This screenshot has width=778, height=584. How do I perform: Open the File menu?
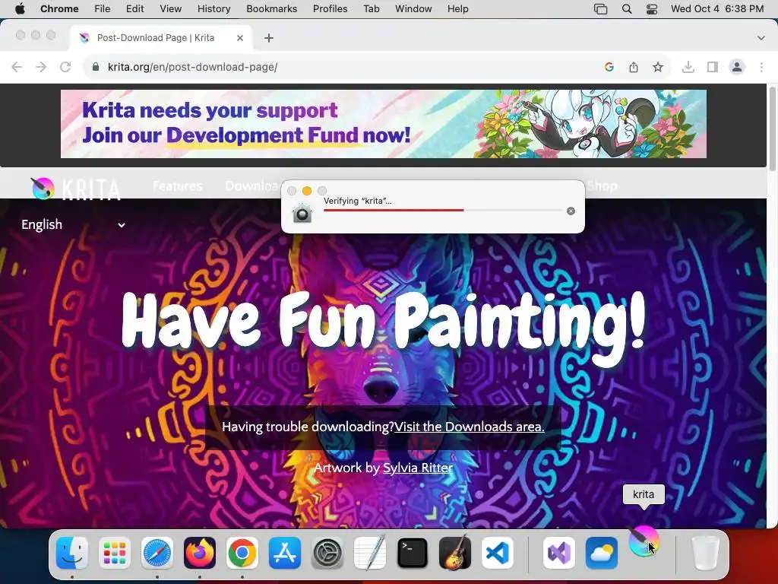(103, 9)
